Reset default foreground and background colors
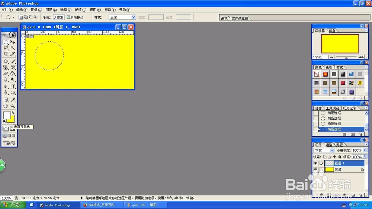The width and height of the screenshot is (372, 209). [4, 122]
